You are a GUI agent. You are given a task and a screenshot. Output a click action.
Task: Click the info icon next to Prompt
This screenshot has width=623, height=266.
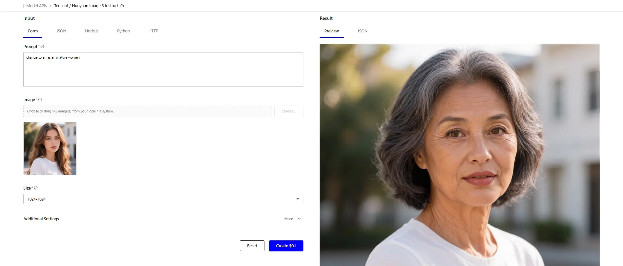click(x=42, y=47)
